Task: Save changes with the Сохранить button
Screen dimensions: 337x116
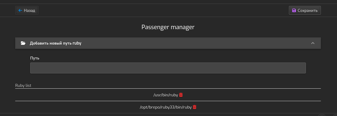Action: coord(305,10)
